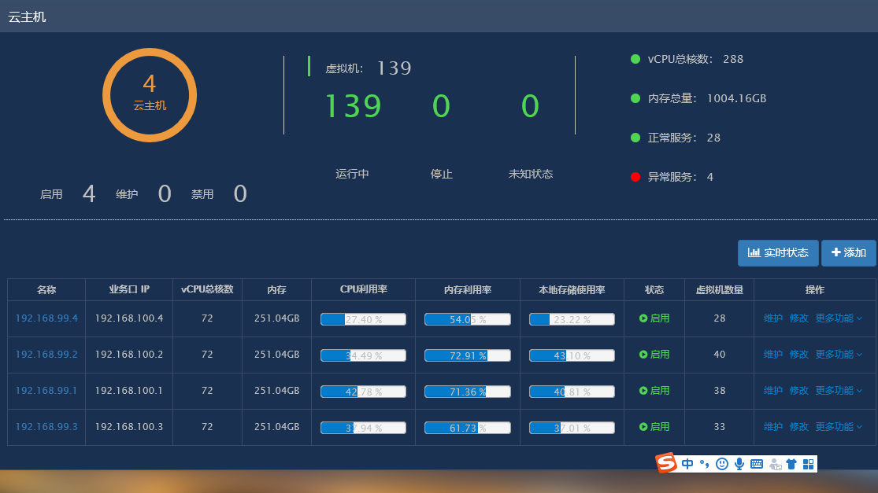This screenshot has width=878, height=493.
Task: Click 修改 for host 192.168.99.2
Action: click(x=798, y=355)
